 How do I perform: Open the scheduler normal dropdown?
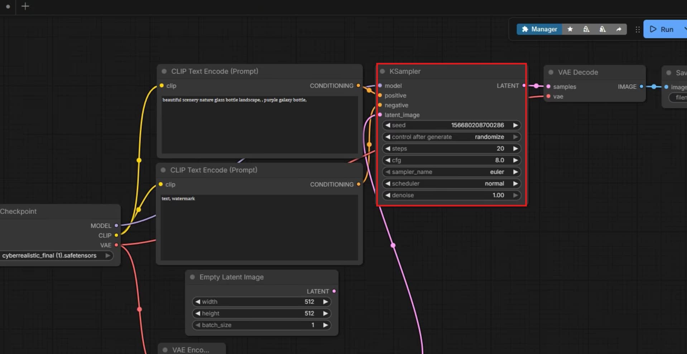pyautogui.click(x=451, y=183)
